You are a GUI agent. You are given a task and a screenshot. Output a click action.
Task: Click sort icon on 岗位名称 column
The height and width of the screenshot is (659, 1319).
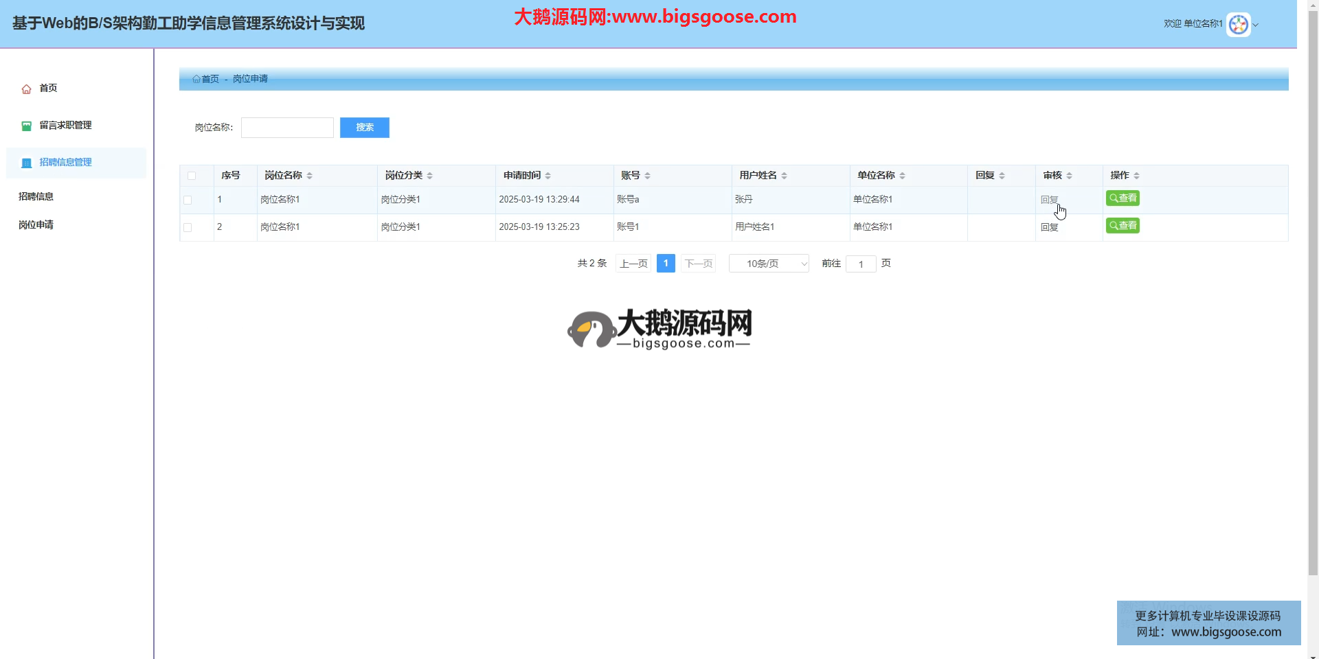(310, 176)
